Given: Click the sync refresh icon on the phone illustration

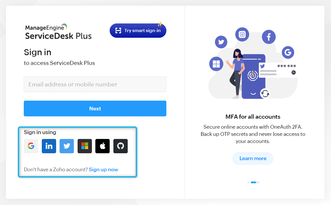Looking at the screenshot, I should (x=265, y=93).
